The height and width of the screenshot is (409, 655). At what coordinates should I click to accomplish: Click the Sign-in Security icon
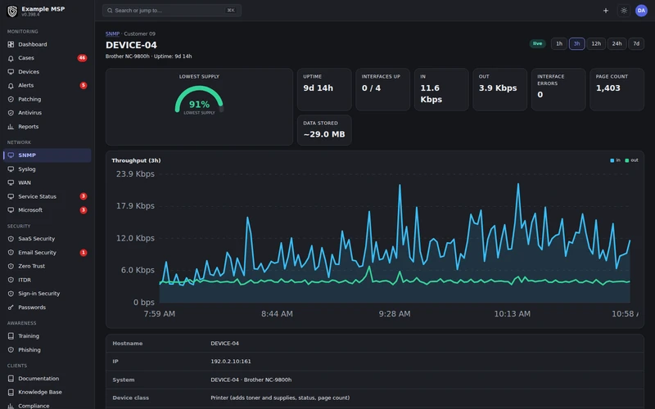click(11, 294)
